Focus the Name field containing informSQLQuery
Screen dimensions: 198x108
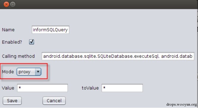[x=51, y=30]
